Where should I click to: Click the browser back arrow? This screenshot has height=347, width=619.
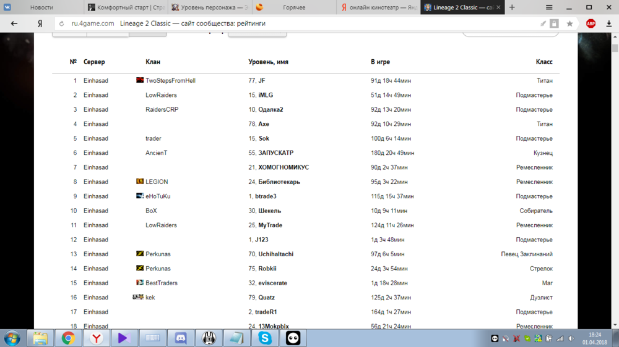(x=14, y=23)
